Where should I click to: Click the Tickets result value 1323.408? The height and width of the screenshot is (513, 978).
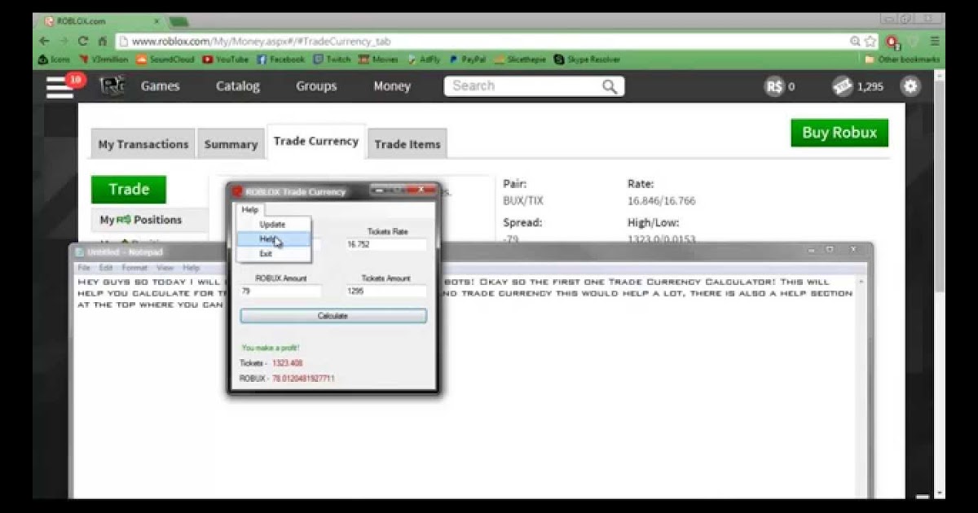coord(287,363)
